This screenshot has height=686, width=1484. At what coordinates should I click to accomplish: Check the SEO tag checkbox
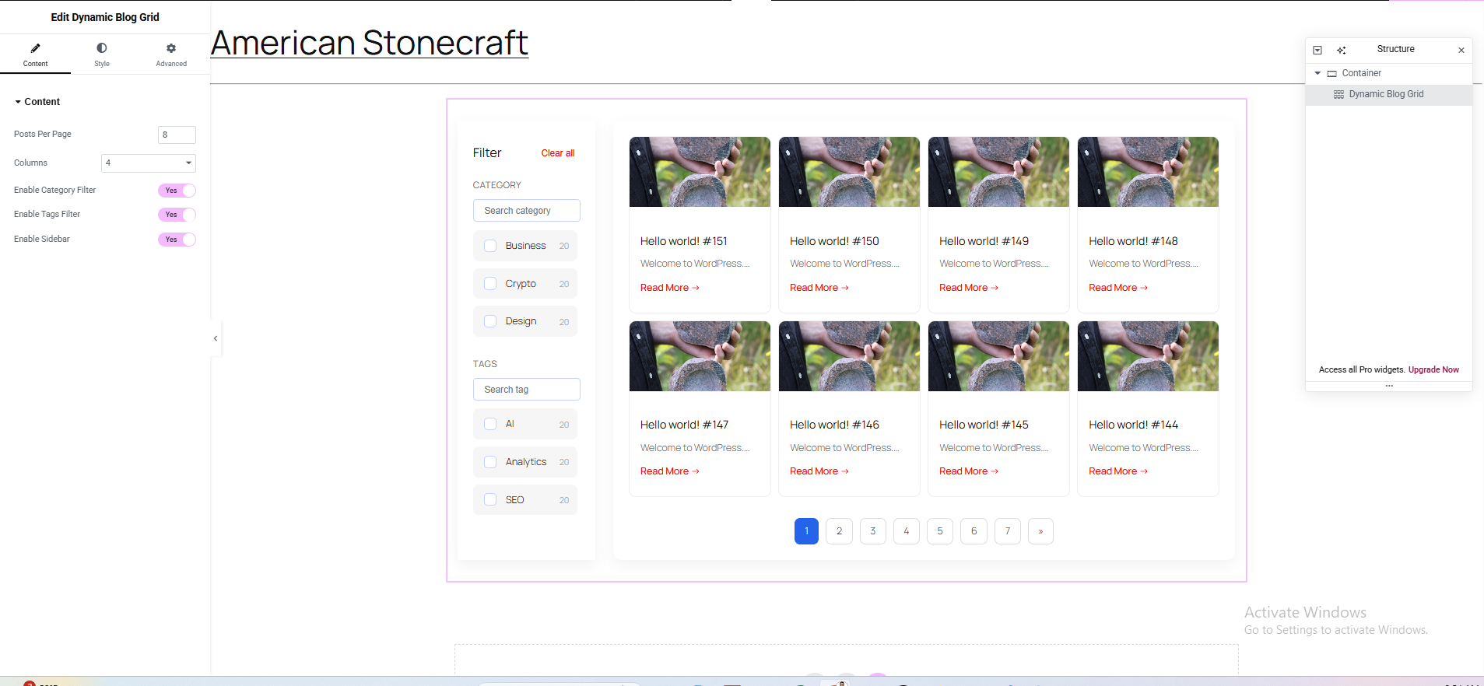[490, 499]
